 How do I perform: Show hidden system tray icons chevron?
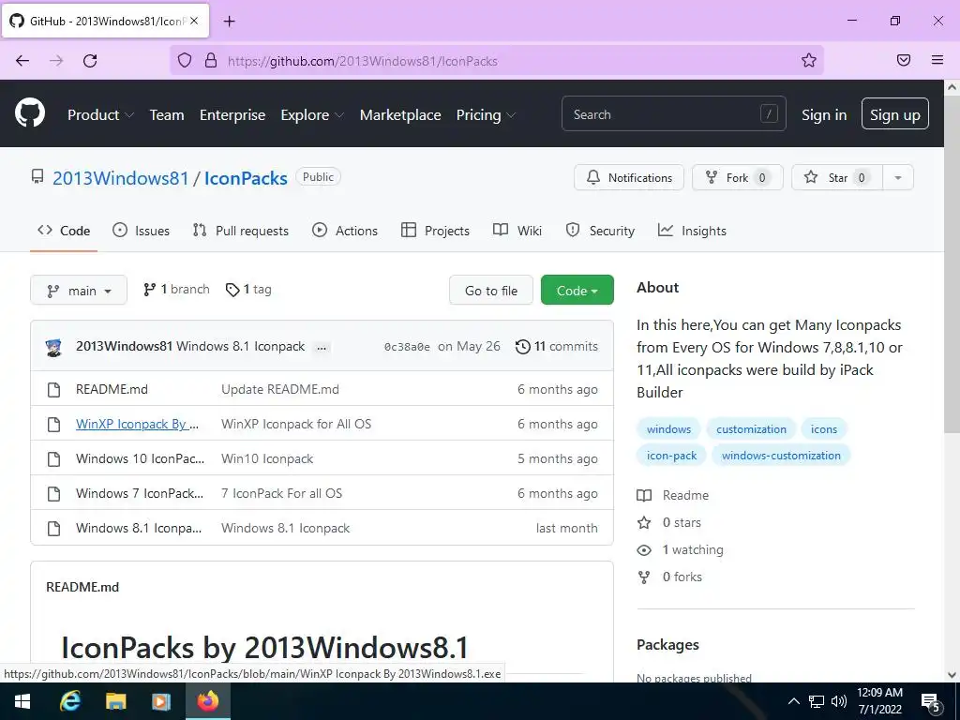(x=793, y=701)
